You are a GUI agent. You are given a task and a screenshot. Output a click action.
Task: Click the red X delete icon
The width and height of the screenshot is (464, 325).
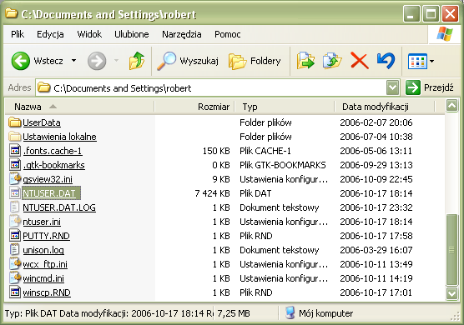click(359, 61)
